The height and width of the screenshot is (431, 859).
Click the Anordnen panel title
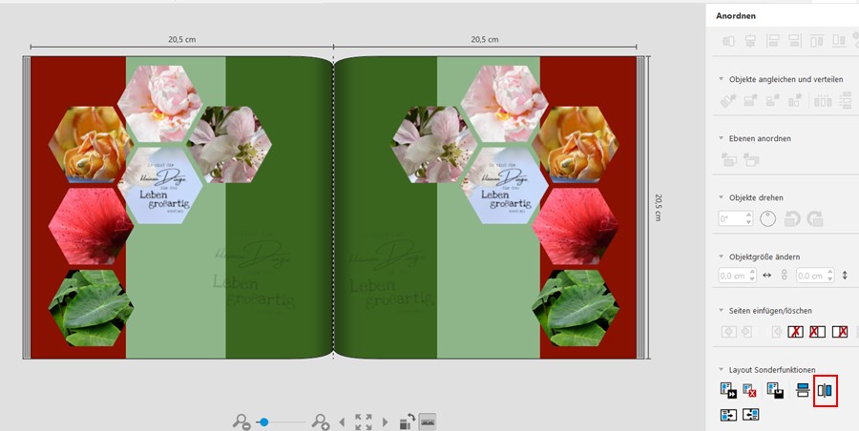(736, 16)
